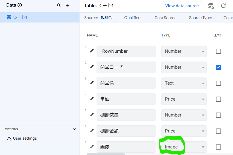233x155 pixels.
Task: Open Price type dropdown for 棚卸金額
Action: [x=184, y=131]
